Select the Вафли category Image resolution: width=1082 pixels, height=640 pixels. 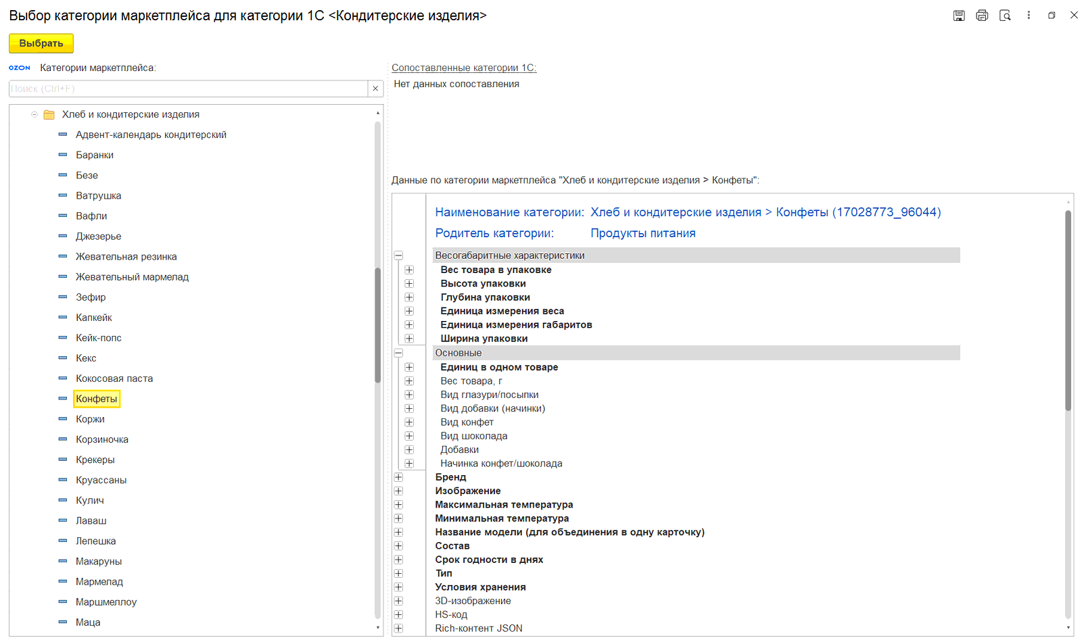[x=91, y=216]
